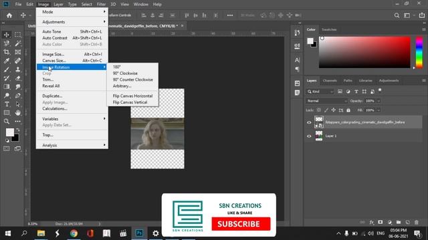428x240 pixels.
Task: Expand the Analysis submenu
Action: pyautogui.click(x=72, y=145)
